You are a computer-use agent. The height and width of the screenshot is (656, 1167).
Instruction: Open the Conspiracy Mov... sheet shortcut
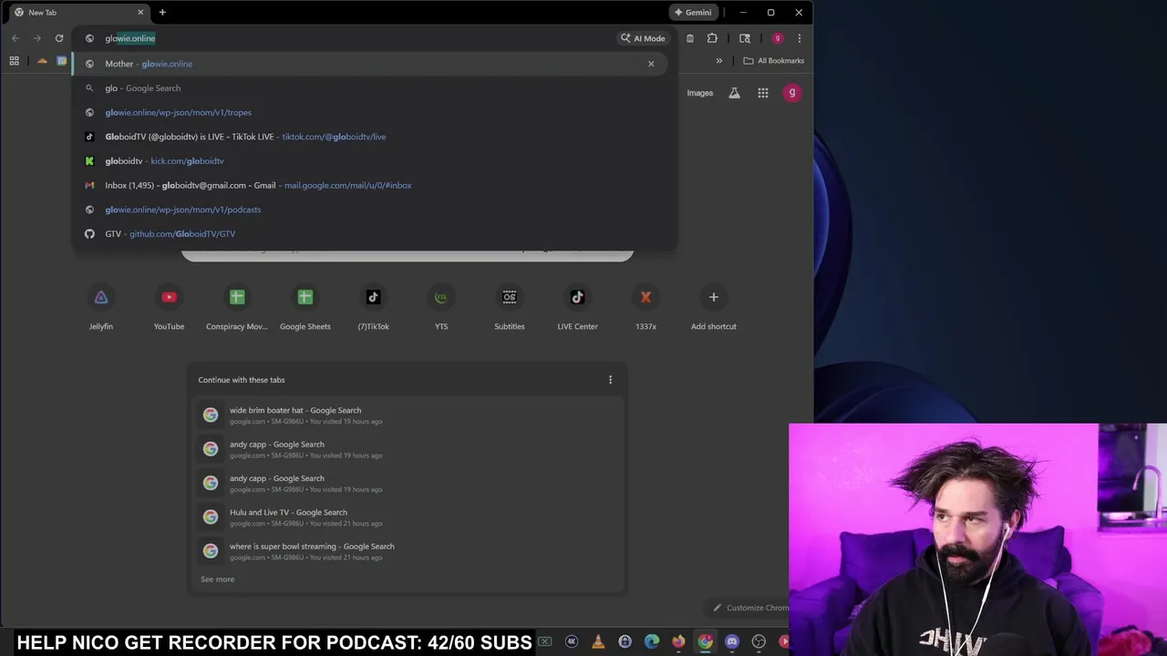(237, 308)
